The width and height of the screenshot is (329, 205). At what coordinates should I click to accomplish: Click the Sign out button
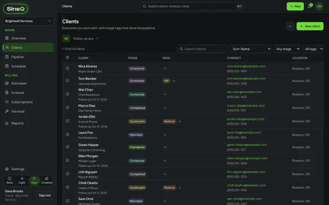45,195
